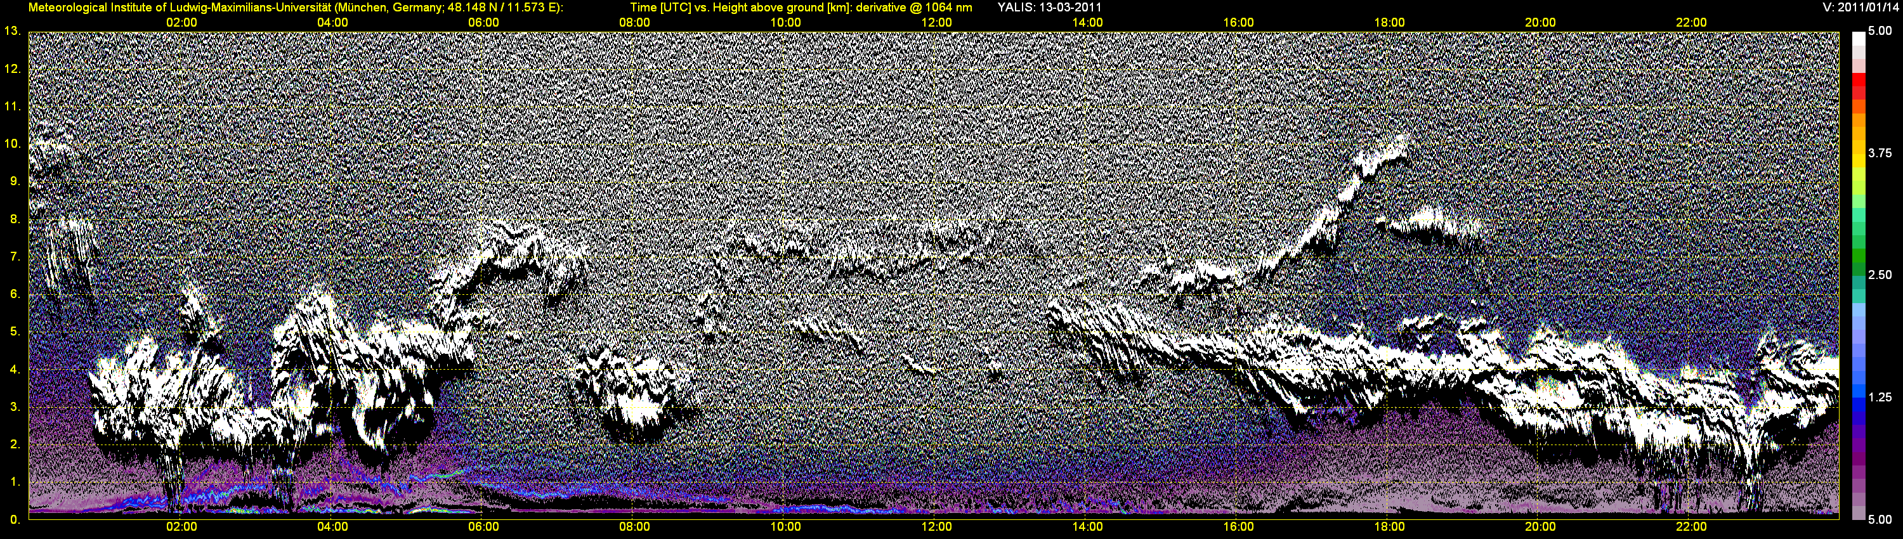The height and width of the screenshot is (539, 1903).
Task: Click the Meteorological Institute Ludwig-Maximilians-Universität title text
Action: click(x=296, y=8)
